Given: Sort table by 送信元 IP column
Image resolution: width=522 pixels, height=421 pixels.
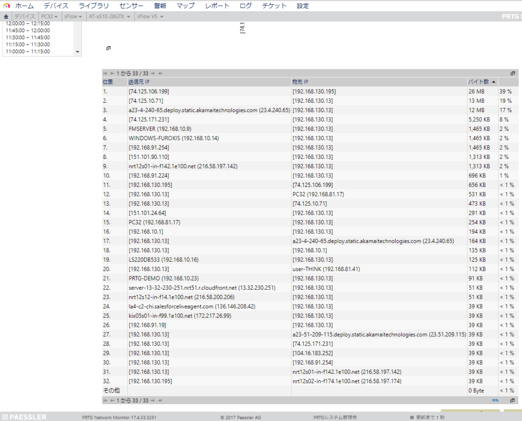Looking at the screenshot, I should [x=139, y=82].
